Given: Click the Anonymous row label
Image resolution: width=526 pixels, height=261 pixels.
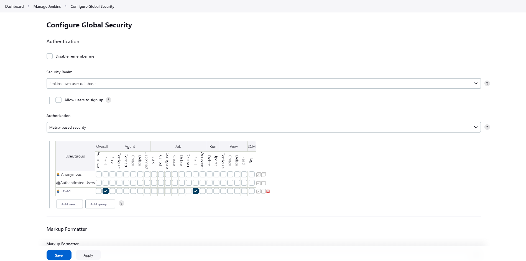Looking at the screenshot, I should tap(71, 175).
